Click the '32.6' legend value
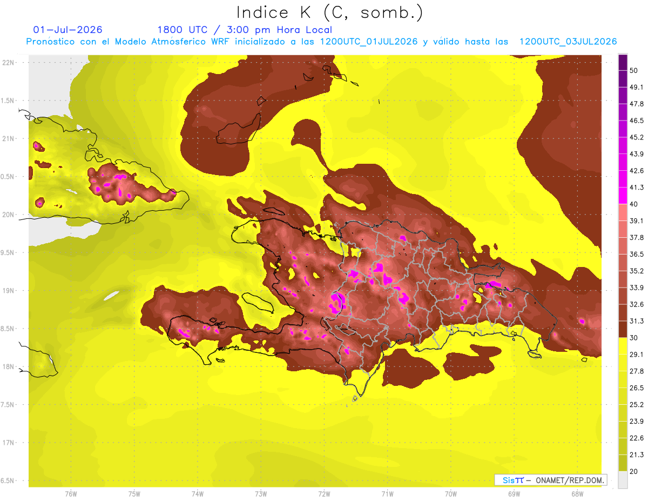The height and width of the screenshot is (501, 648). (637, 304)
